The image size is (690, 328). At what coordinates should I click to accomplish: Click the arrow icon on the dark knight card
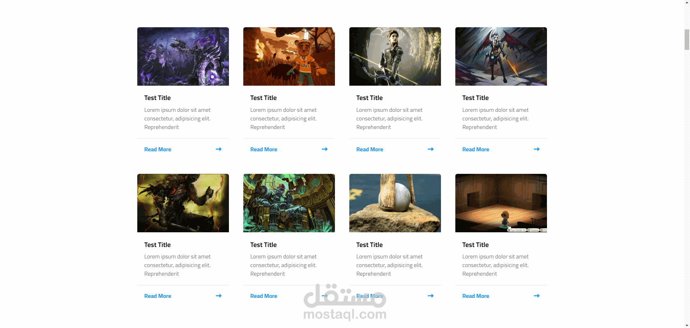(218, 296)
